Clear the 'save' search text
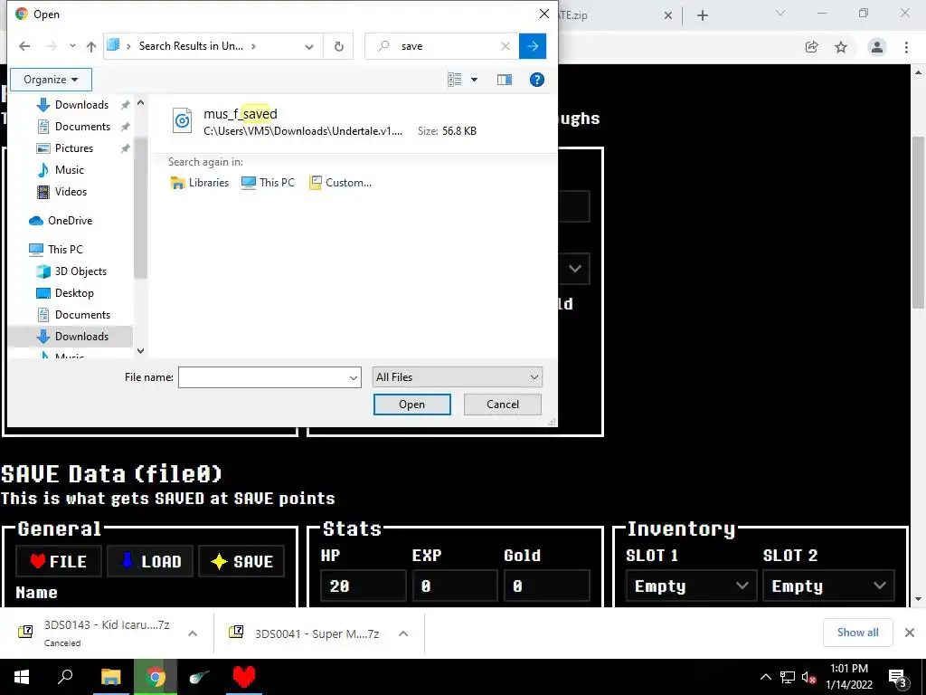 [x=505, y=46]
